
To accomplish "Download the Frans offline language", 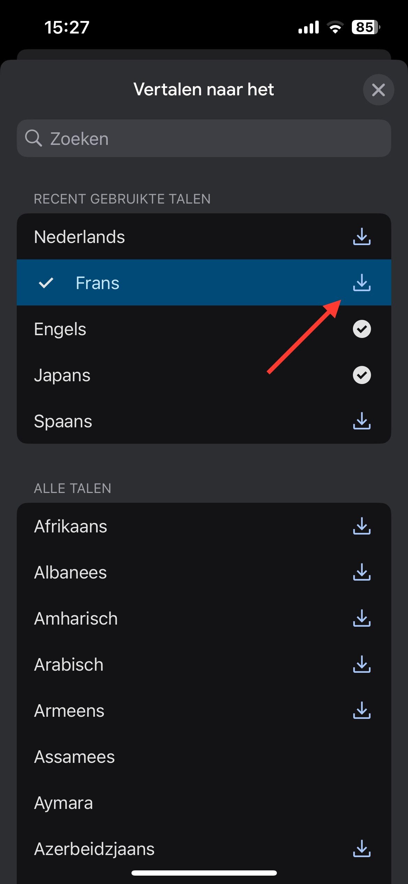I will point(362,283).
